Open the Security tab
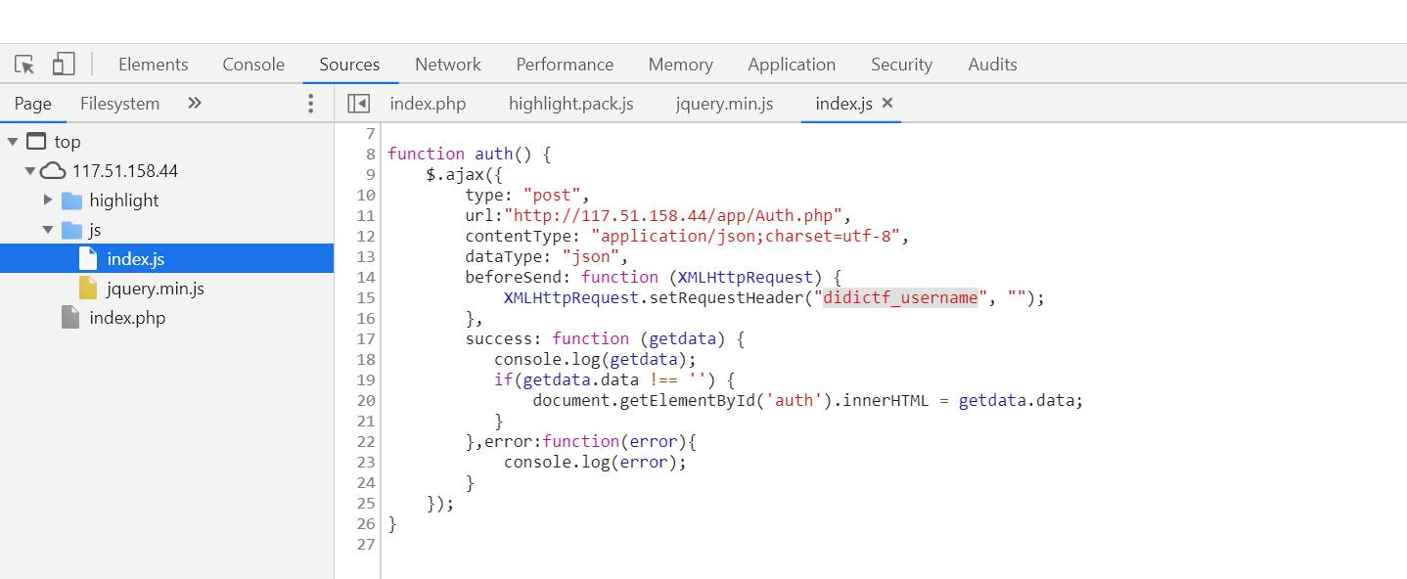Image resolution: width=1407 pixels, height=579 pixels. [x=901, y=65]
